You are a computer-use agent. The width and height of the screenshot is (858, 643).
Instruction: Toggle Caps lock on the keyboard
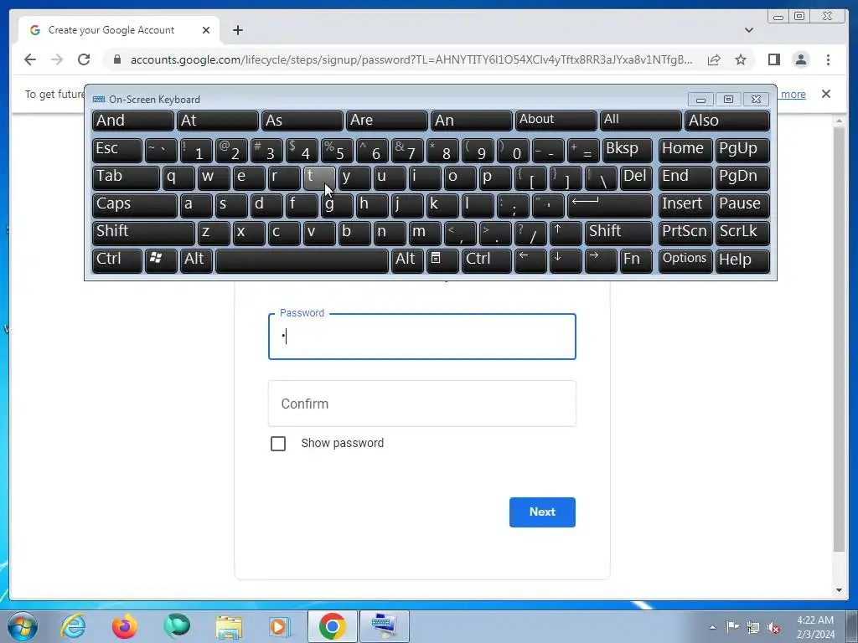click(135, 205)
